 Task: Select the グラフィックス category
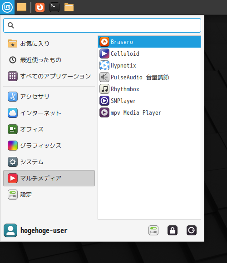[x=49, y=146]
